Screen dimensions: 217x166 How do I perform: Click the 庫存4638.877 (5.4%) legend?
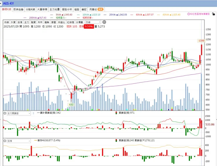(x=47, y=140)
